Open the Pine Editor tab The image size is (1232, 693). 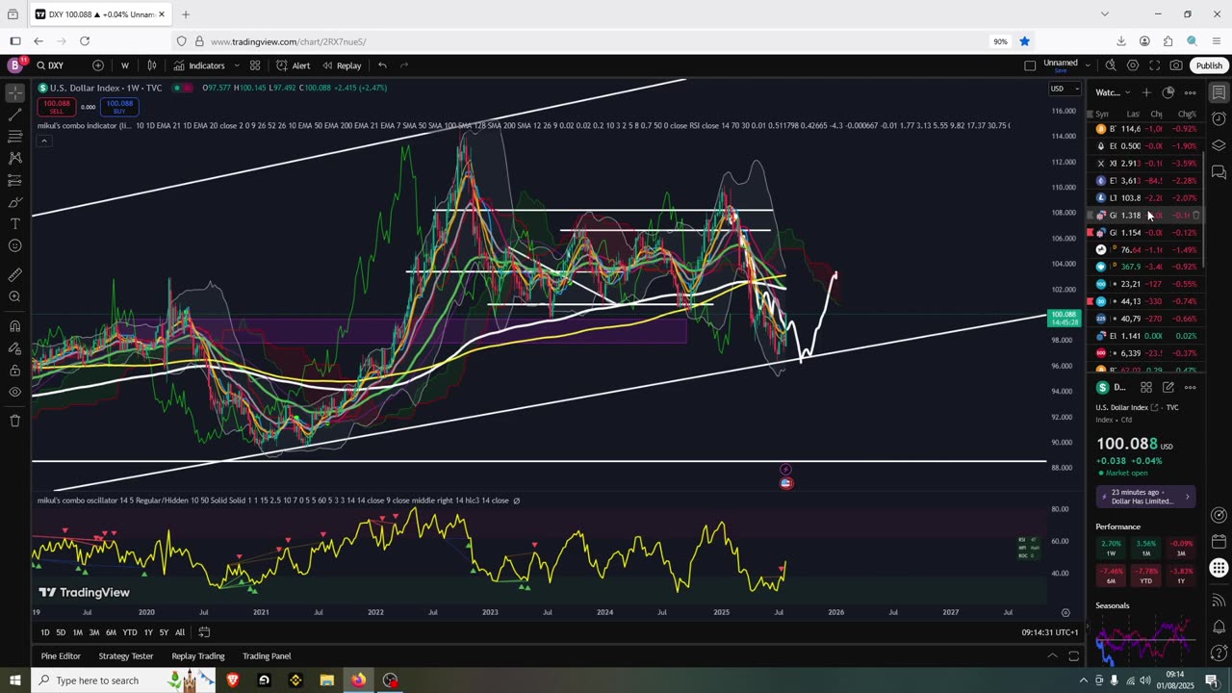click(x=61, y=656)
